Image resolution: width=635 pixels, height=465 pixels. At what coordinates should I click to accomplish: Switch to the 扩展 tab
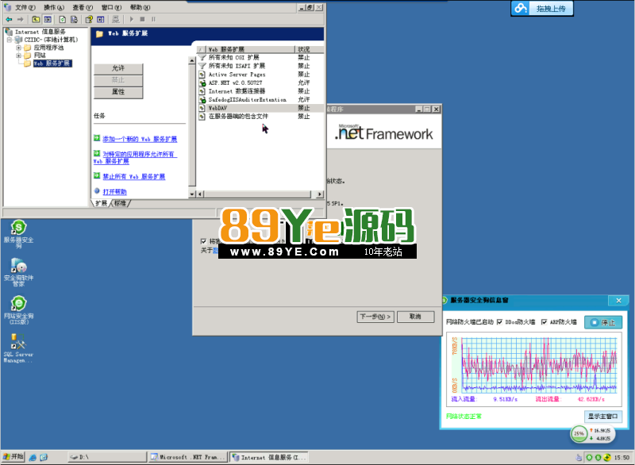point(102,203)
